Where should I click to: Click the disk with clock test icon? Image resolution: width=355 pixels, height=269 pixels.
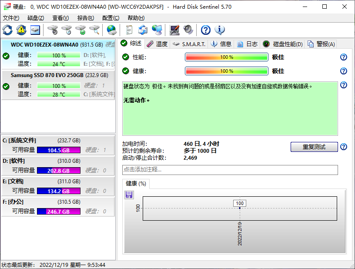coord(67,30)
